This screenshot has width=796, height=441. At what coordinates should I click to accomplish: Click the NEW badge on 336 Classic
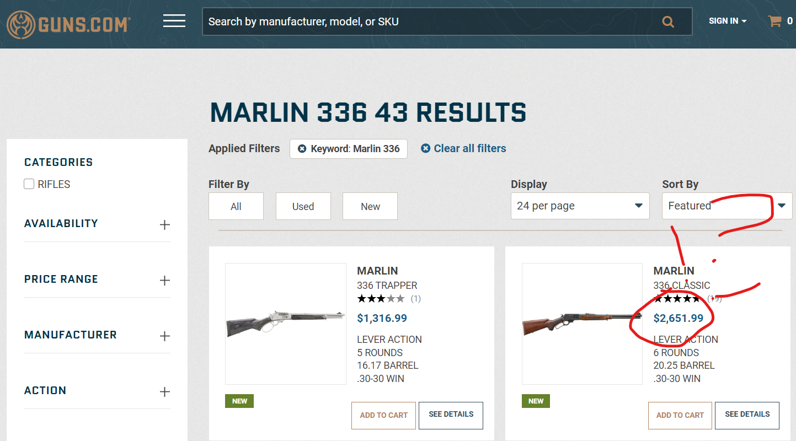coord(536,401)
